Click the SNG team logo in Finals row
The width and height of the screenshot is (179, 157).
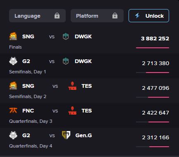pyautogui.click(x=13, y=36)
